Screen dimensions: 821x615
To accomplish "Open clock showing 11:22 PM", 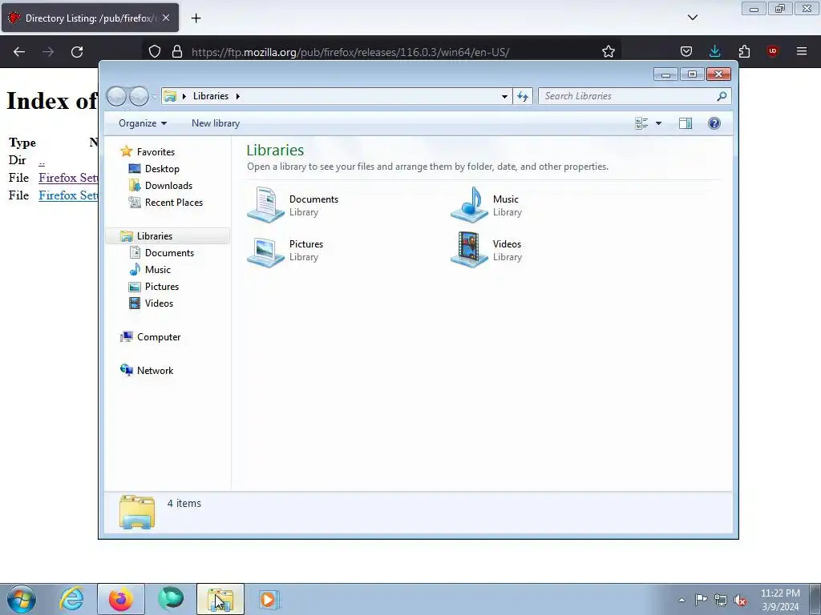I will click(x=780, y=600).
